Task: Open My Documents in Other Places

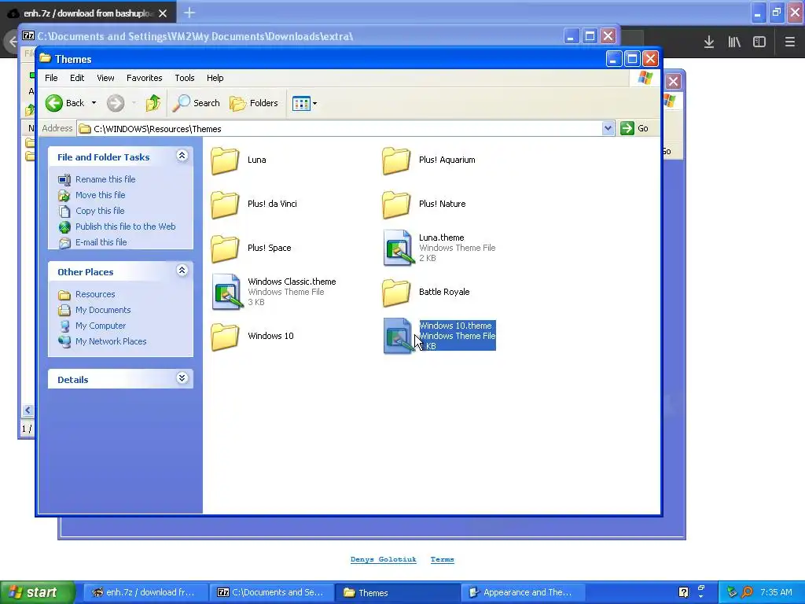Action: tap(103, 310)
